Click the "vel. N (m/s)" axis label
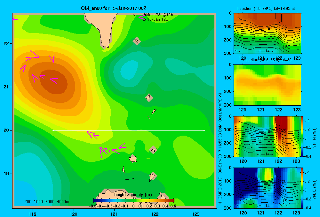The image size is (320, 217). click(x=314, y=138)
